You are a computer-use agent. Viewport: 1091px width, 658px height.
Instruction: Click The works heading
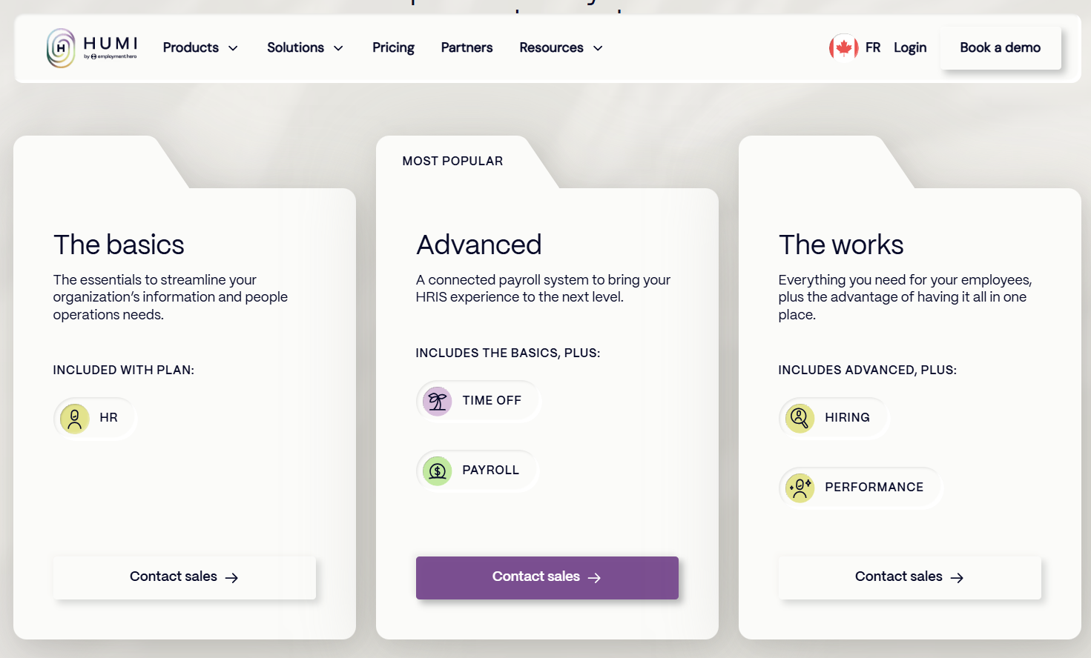click(x=841, y=245)
